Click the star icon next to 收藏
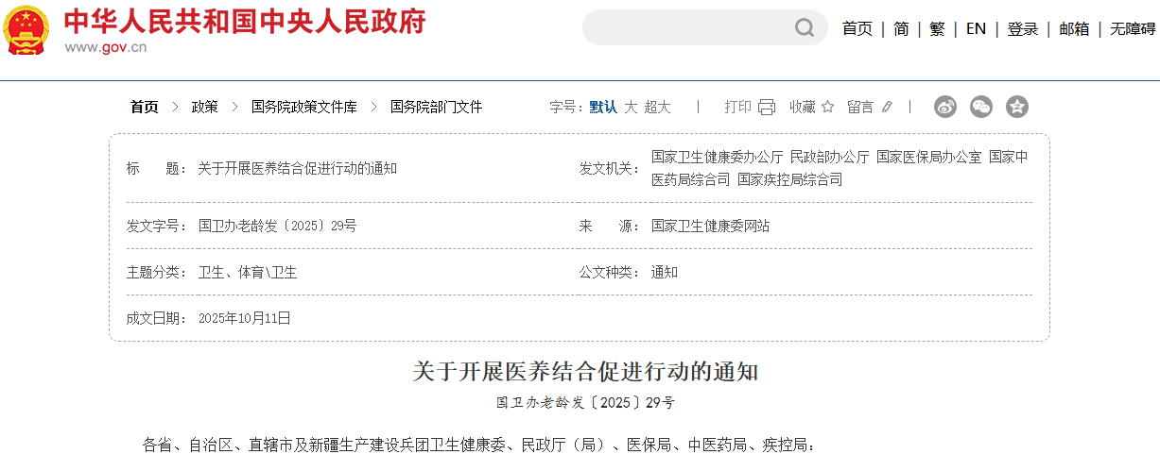 pyautogui.click(x=828, y=107)
